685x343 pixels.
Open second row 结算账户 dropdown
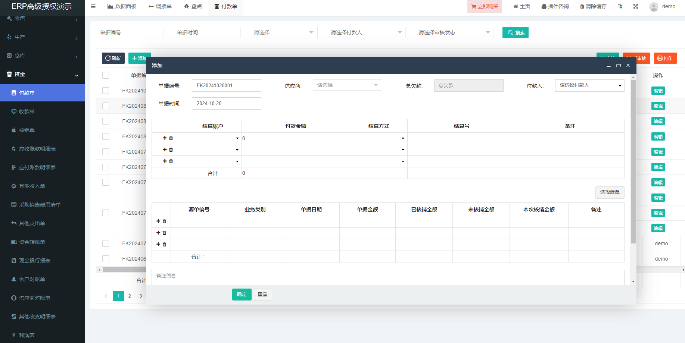(212, 150)
